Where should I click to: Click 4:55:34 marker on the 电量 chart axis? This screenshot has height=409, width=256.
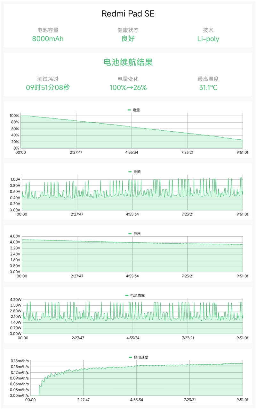pos(132,152)
